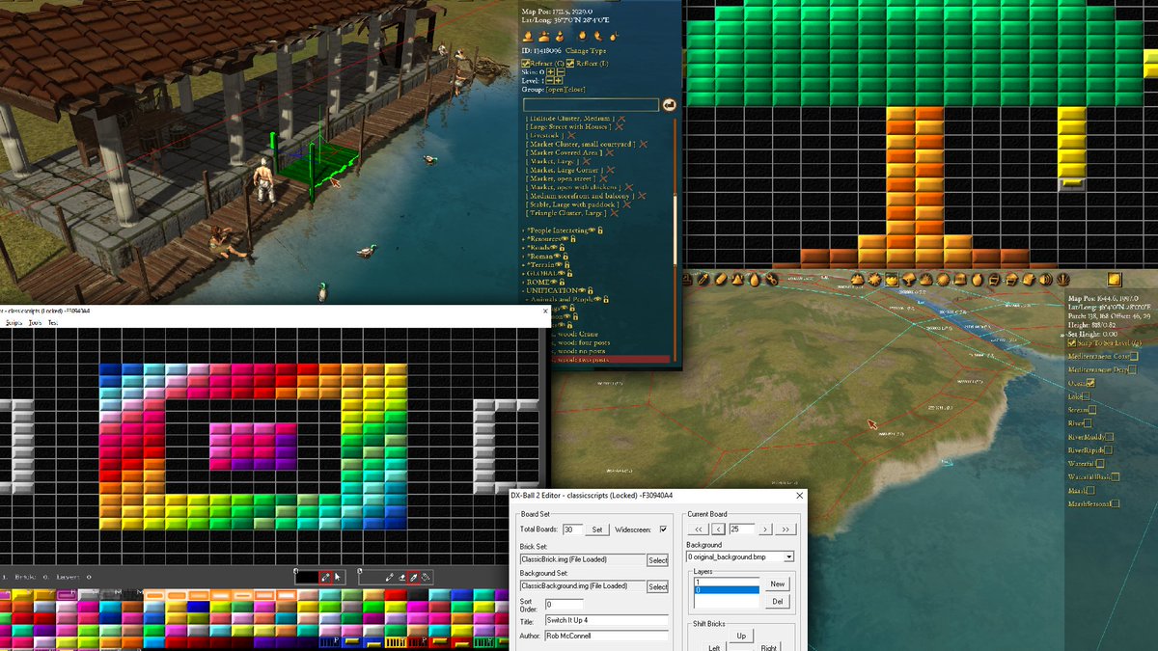Pick the water drop tool in map toolbar

click(755, 280)
